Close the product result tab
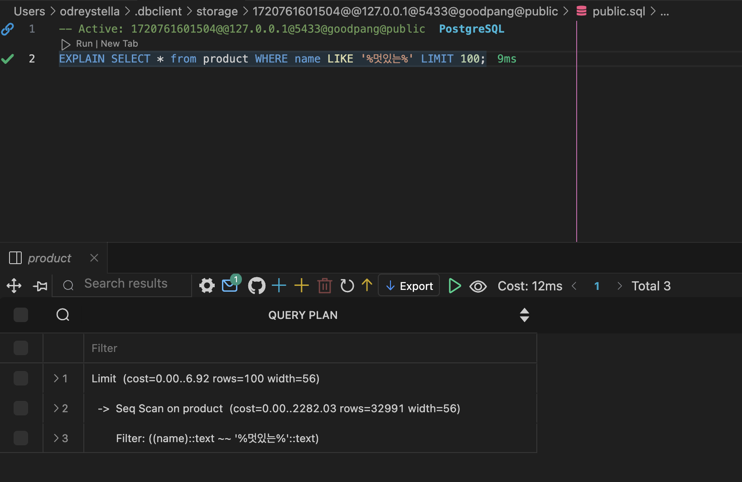The width and height of the screenshot is (742, 482). [x=94, y=258]
